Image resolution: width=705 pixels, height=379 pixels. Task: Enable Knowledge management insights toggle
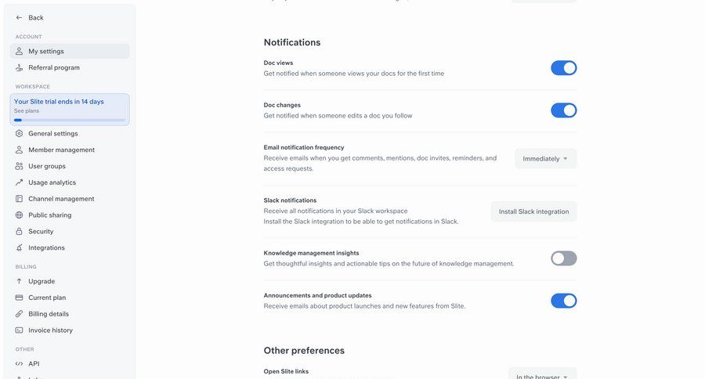point(563,258)
